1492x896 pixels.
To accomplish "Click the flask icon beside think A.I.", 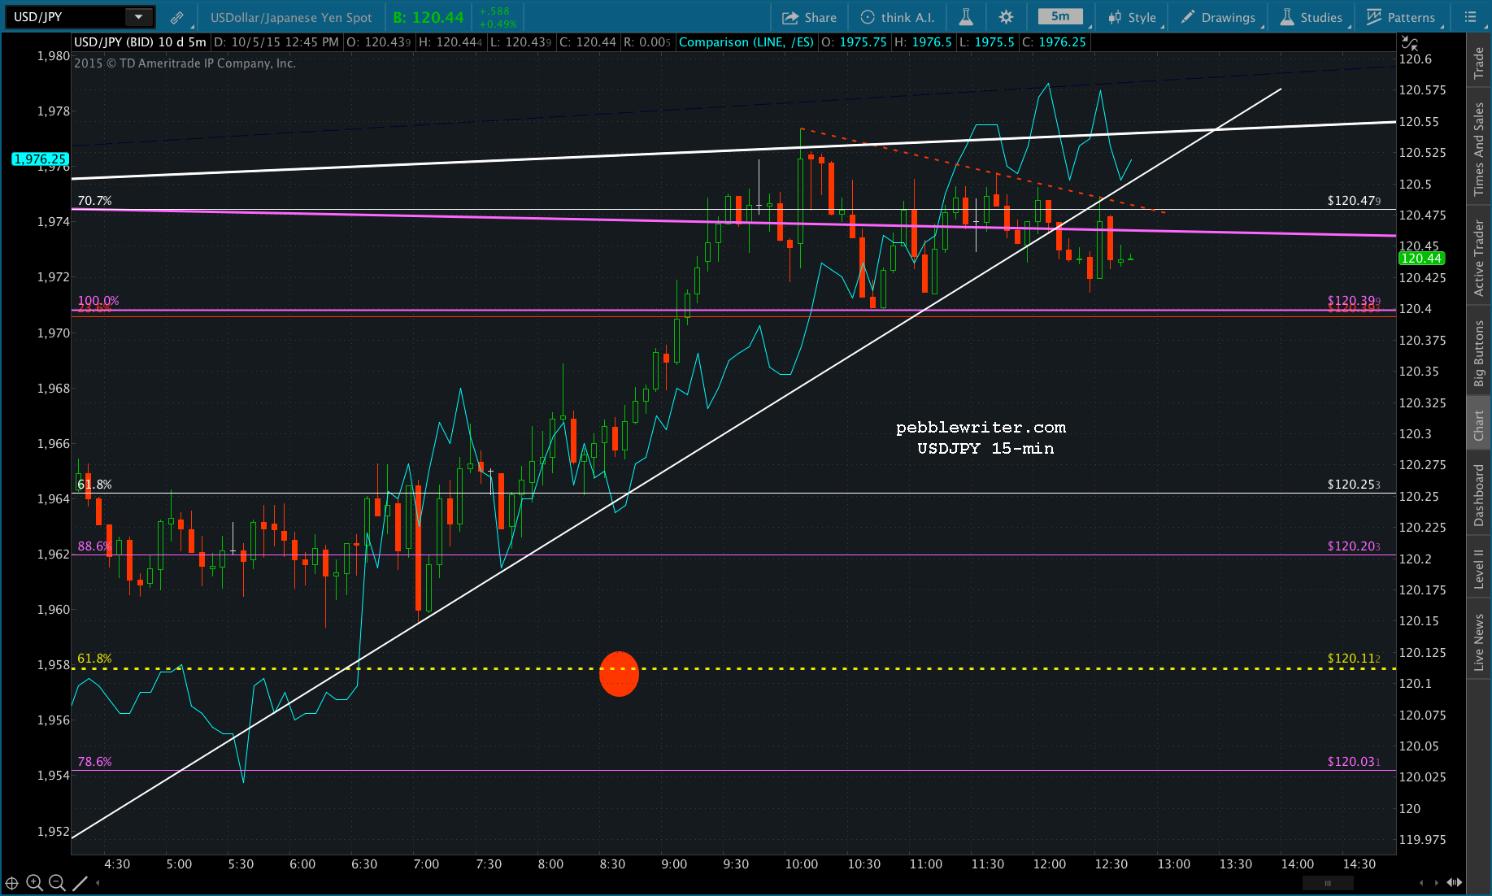I will (x=966, y=17).
